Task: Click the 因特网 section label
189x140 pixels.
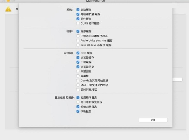Action: coord(68,53)
